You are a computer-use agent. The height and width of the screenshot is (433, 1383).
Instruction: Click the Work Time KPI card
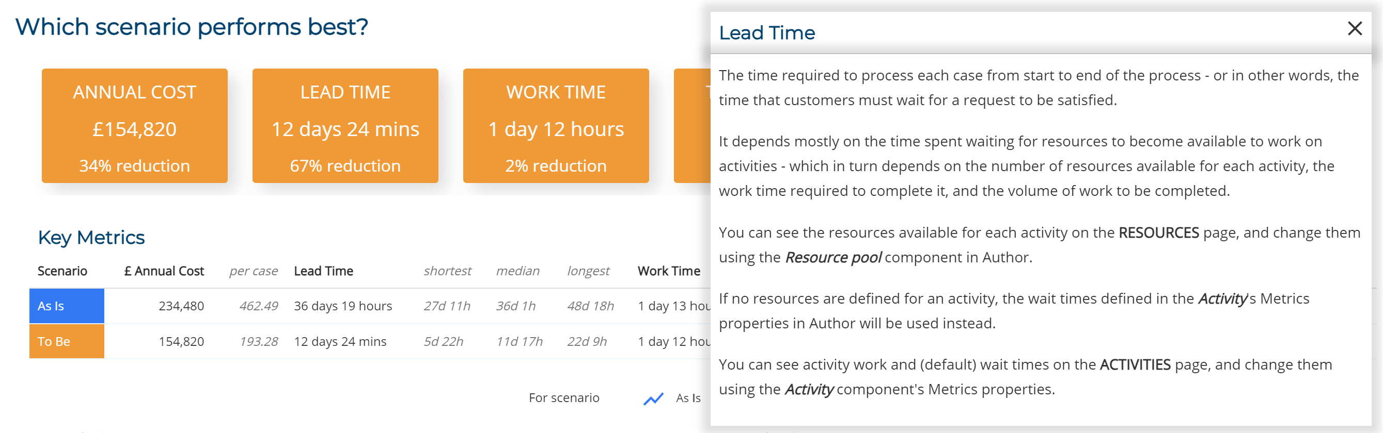pyautogui.click(x=555, y=126)
